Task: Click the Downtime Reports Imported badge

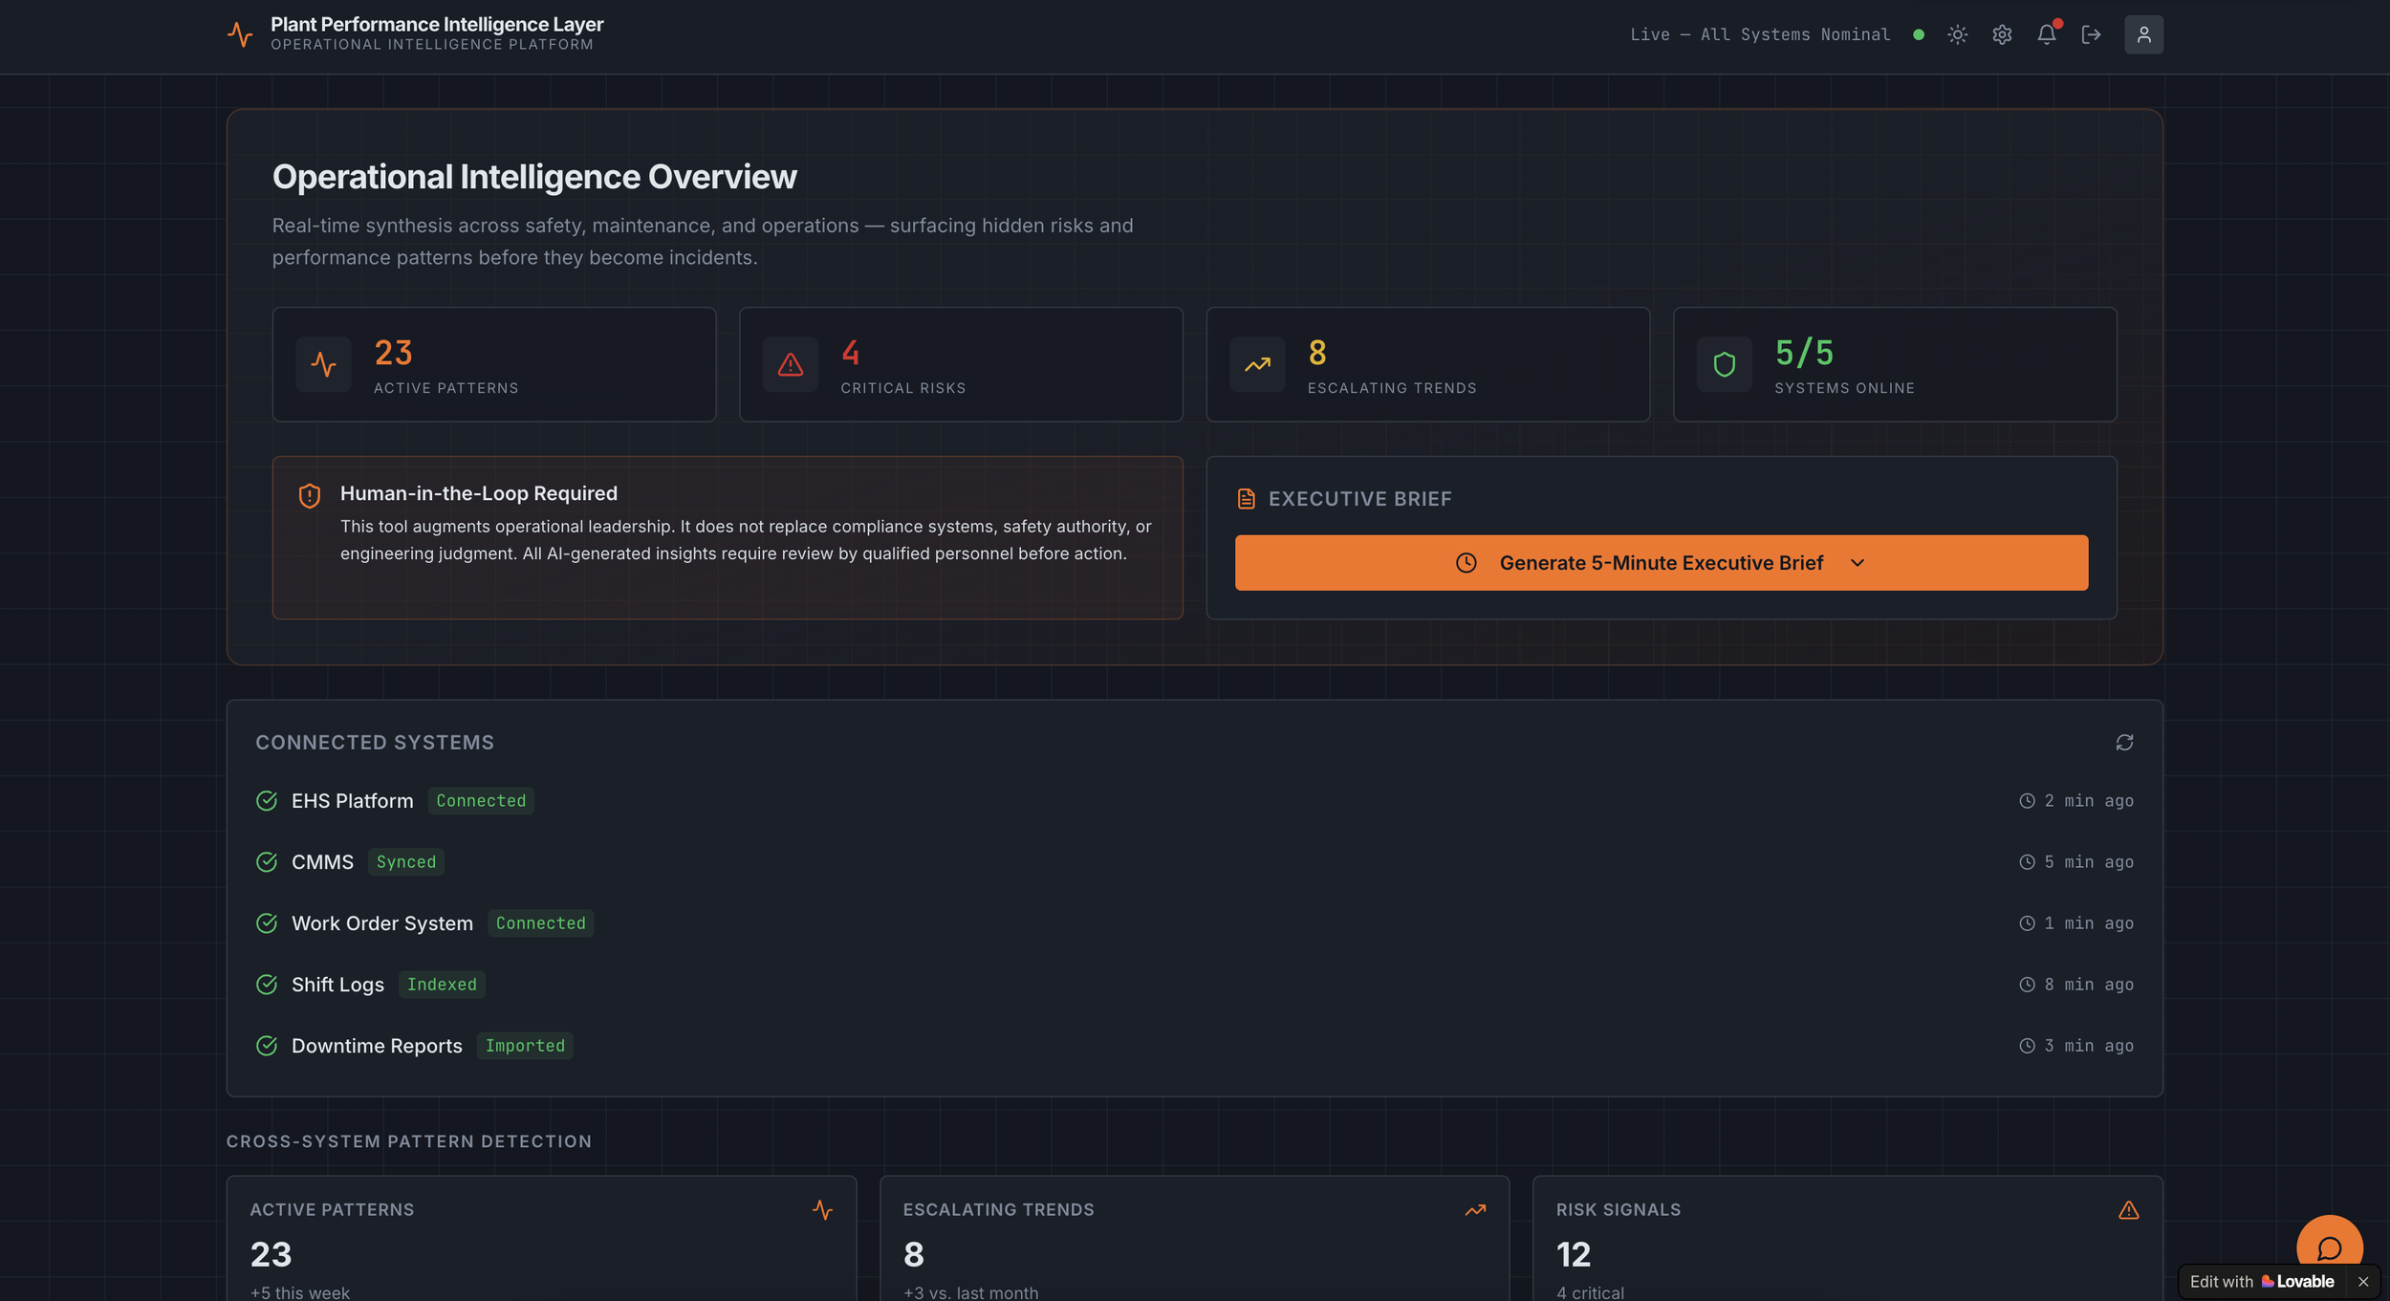Action: tap(525, 1046)
